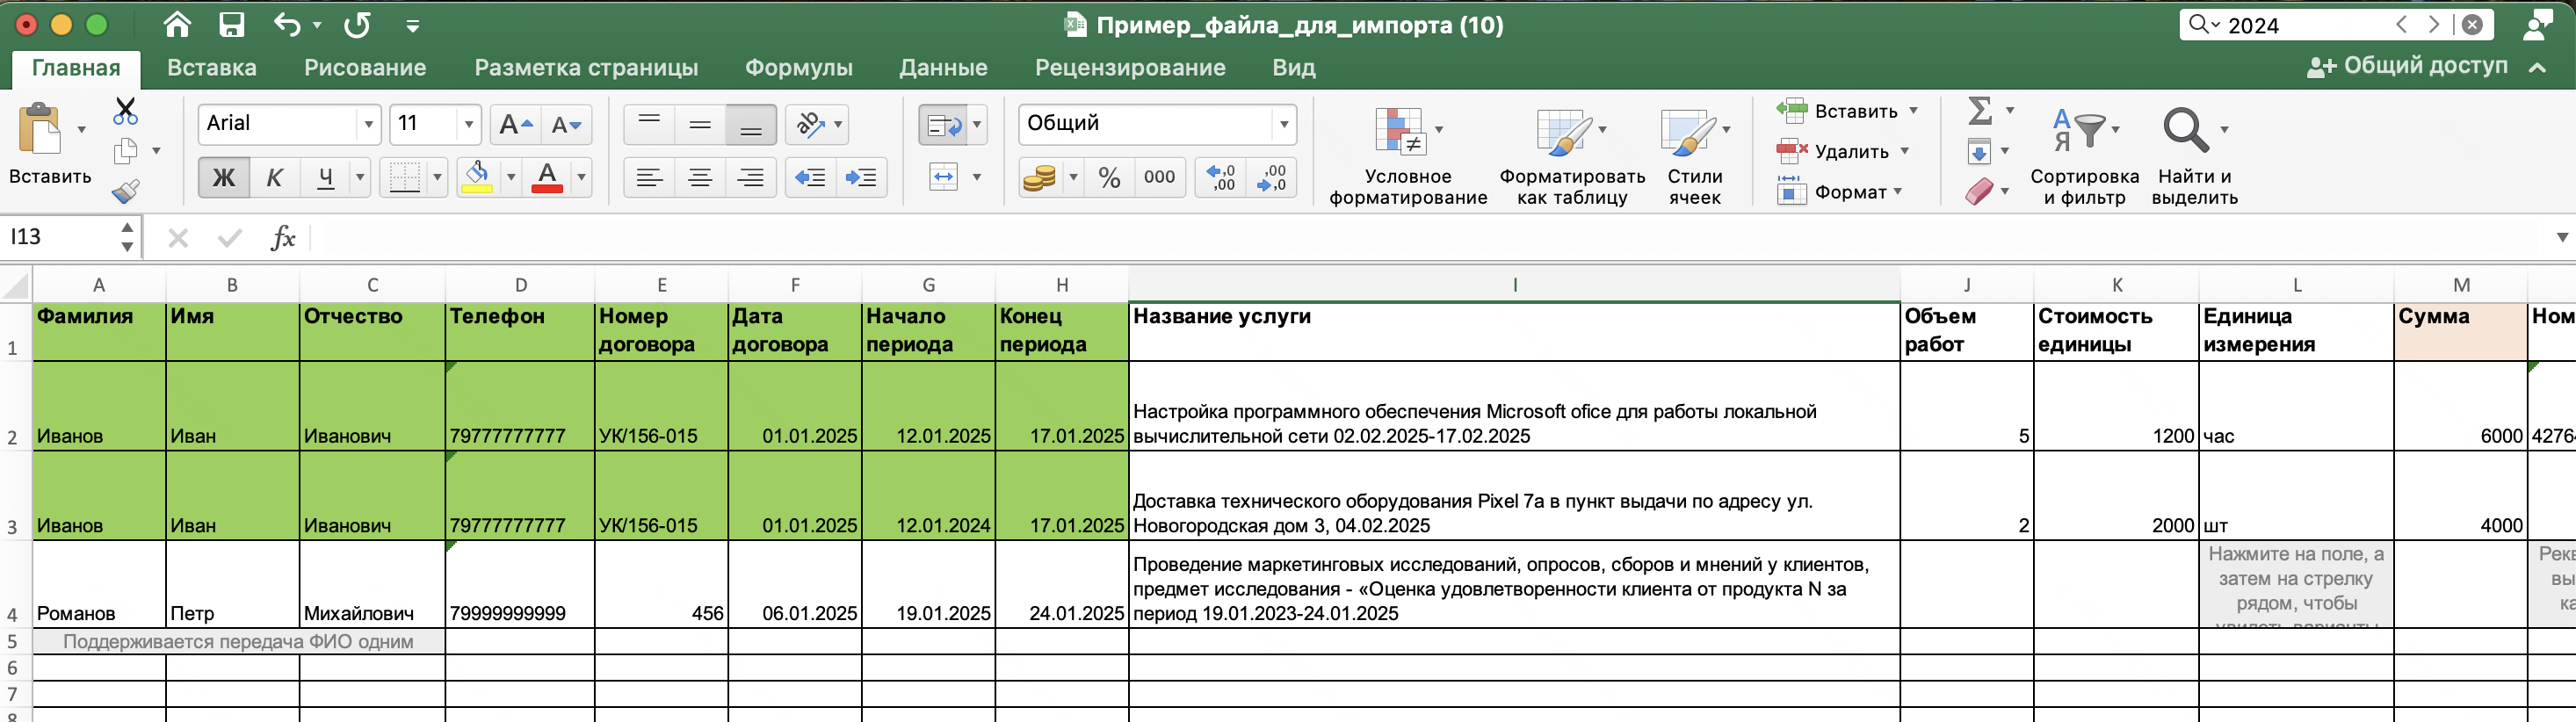Viewport: 2576px width, 722px height.
Task: Click the Save icon in title bar
Action: click(x=232, y=25)
